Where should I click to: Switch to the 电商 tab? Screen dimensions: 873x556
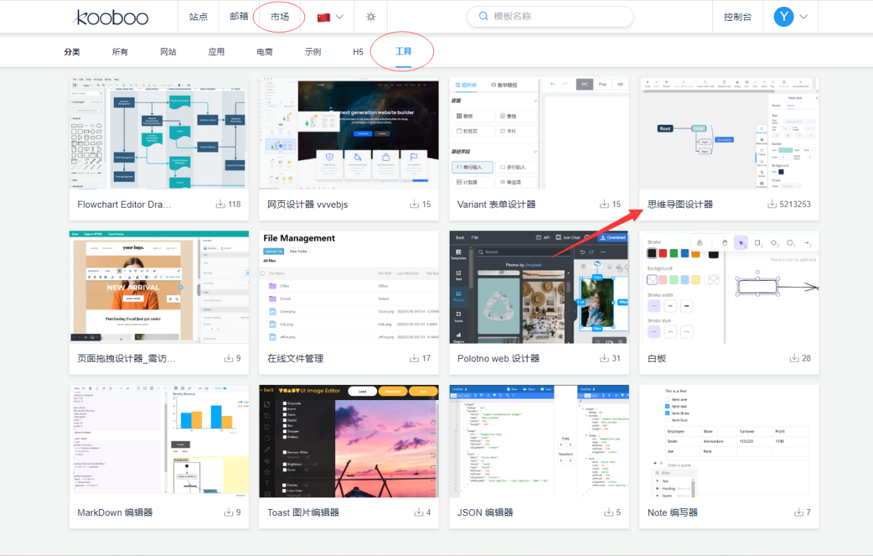(x=263, y=51)
